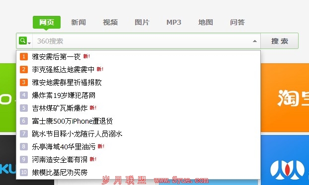Screen dimensions: 309x185
Task: Click the 搜索 search button
Action: [279, 41]
